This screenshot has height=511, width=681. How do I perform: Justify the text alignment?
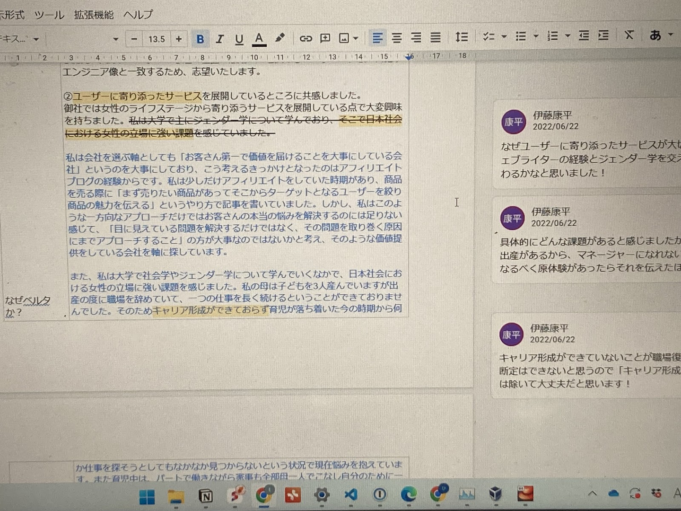tap(436, 37)
